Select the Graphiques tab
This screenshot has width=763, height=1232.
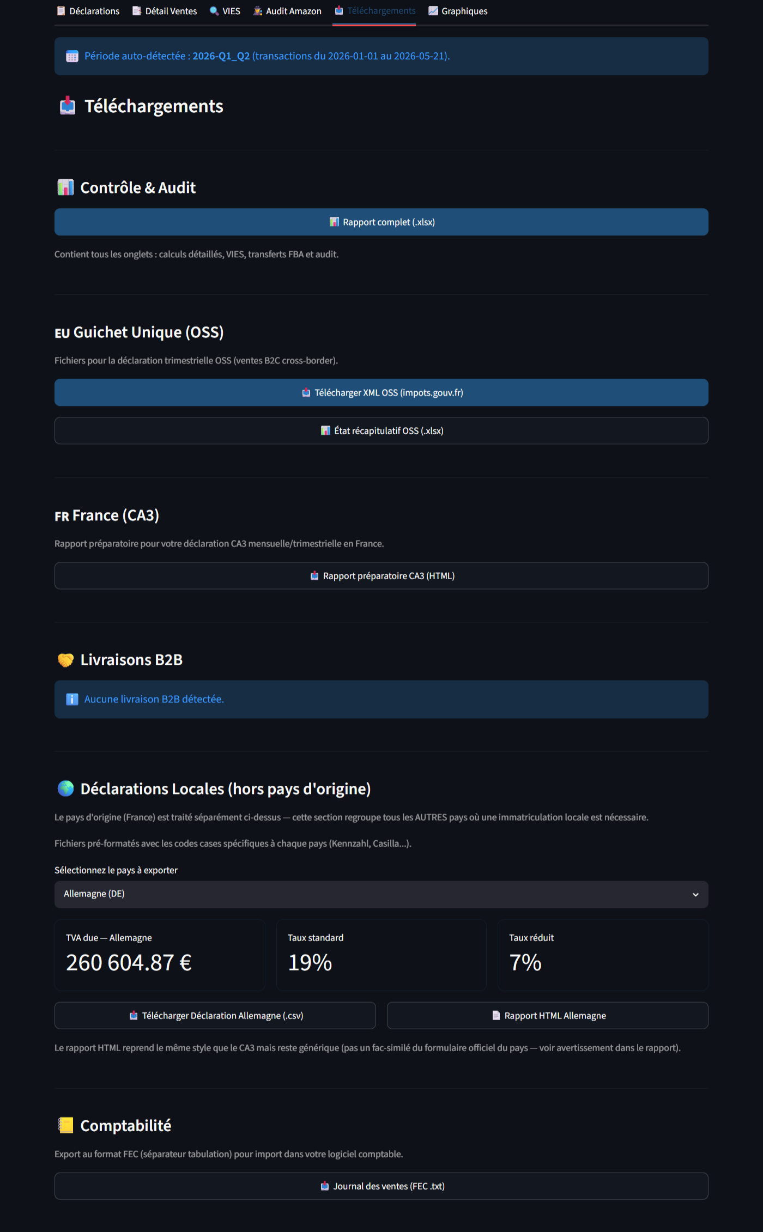(x=458, y=11)
